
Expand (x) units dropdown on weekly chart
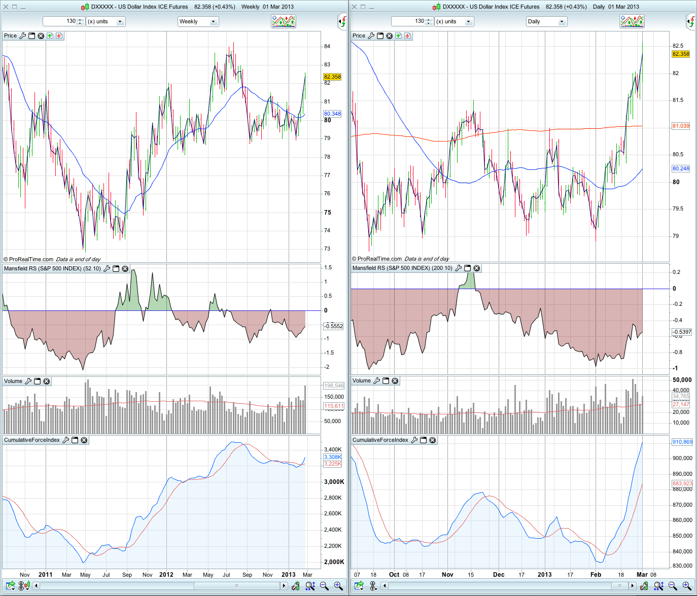120,22
